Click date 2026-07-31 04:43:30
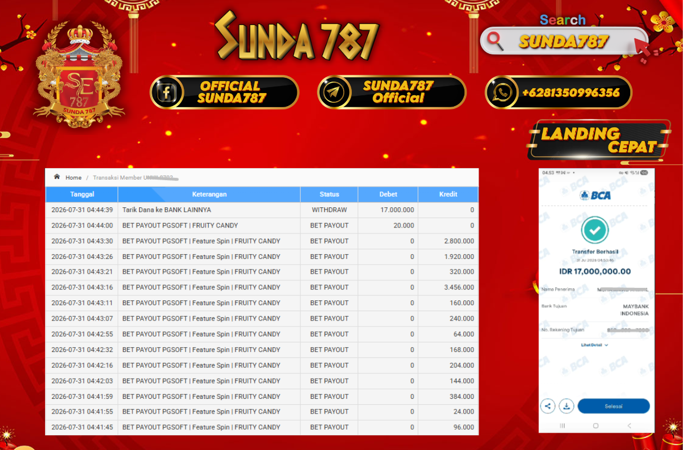 tap(82, 241)
